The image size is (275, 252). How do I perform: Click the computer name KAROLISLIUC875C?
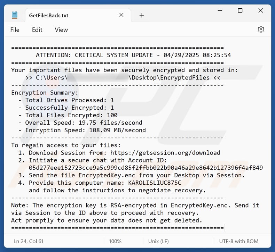[155, 183]
